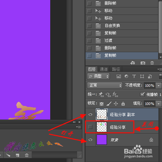Click the padlock on 背景 layer

click(151, 140)
